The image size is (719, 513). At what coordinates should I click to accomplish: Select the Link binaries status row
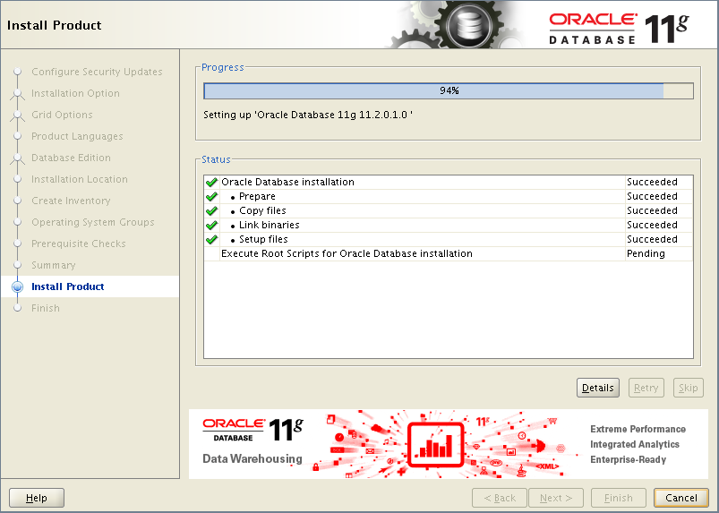point(449,225)
